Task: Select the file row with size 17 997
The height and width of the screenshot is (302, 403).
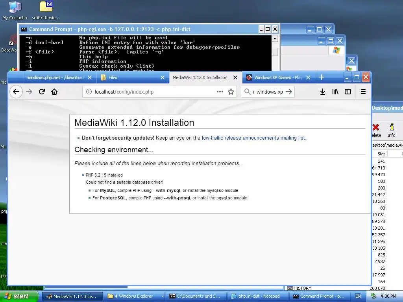Action: (379, 275)
